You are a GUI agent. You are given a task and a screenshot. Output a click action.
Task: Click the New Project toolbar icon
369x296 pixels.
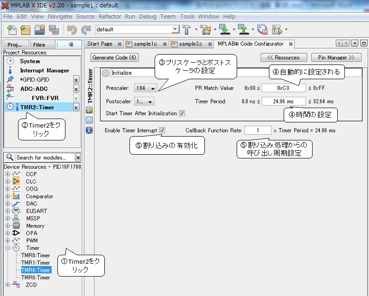pos(26,29)
